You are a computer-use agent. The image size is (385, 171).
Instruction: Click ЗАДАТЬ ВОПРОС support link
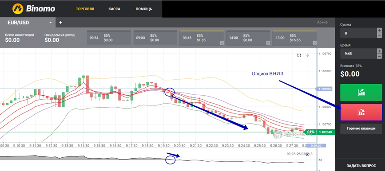[x=361, y=166]
